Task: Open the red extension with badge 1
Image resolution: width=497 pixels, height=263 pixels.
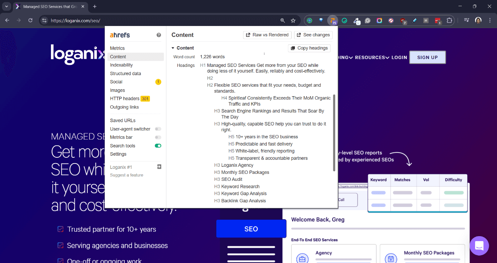Action: point(438,20)
